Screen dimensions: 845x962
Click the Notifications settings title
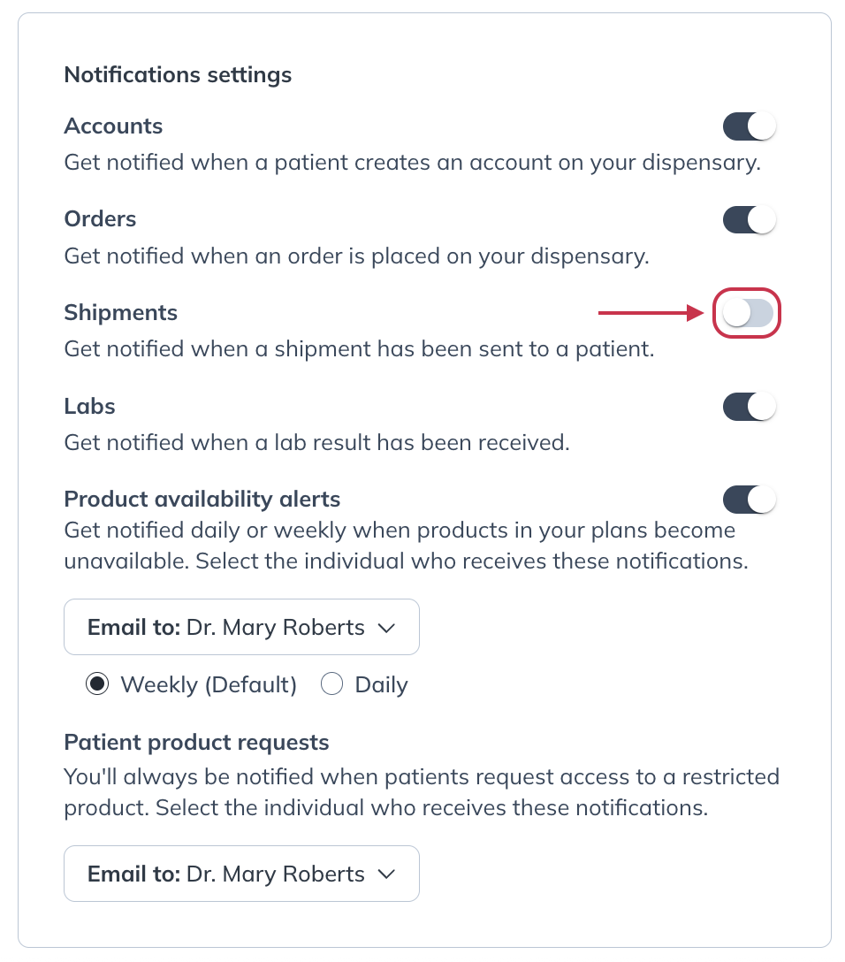177,74
